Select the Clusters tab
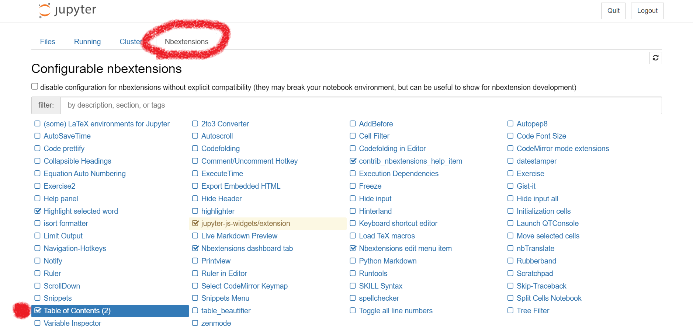 (x=132, y=42)
